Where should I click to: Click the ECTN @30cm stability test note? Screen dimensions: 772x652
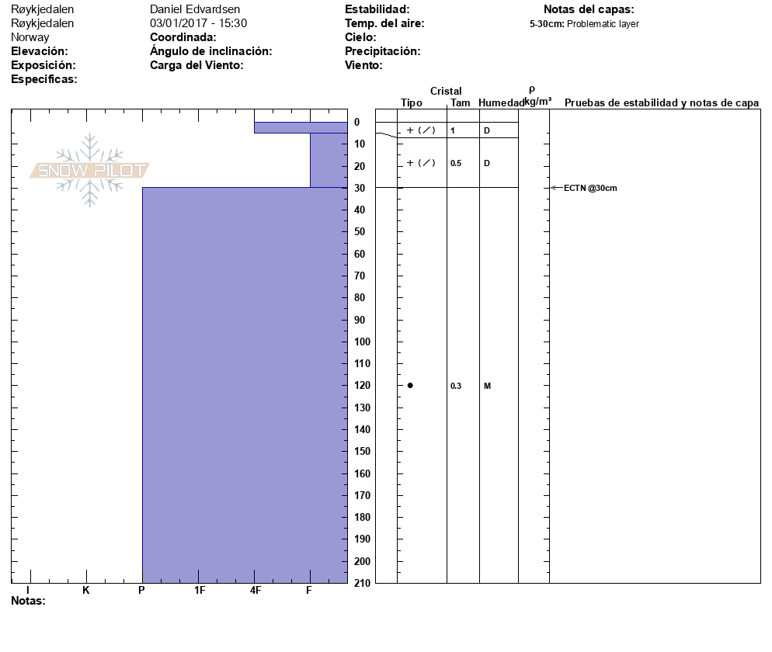coord(590,188)
